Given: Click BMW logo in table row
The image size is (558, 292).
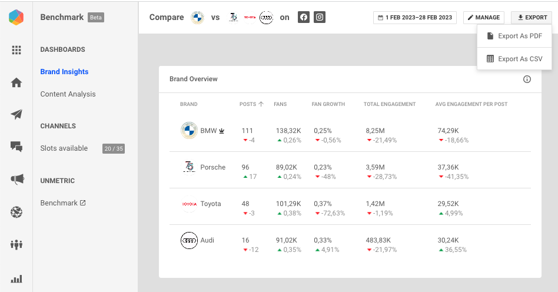Looking at the screenshot, I should point(189,130).
